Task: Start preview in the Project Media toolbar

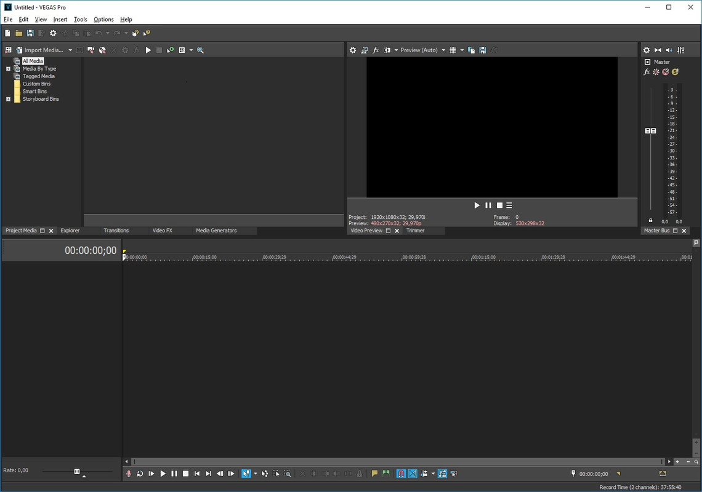Action: point(148,50)
